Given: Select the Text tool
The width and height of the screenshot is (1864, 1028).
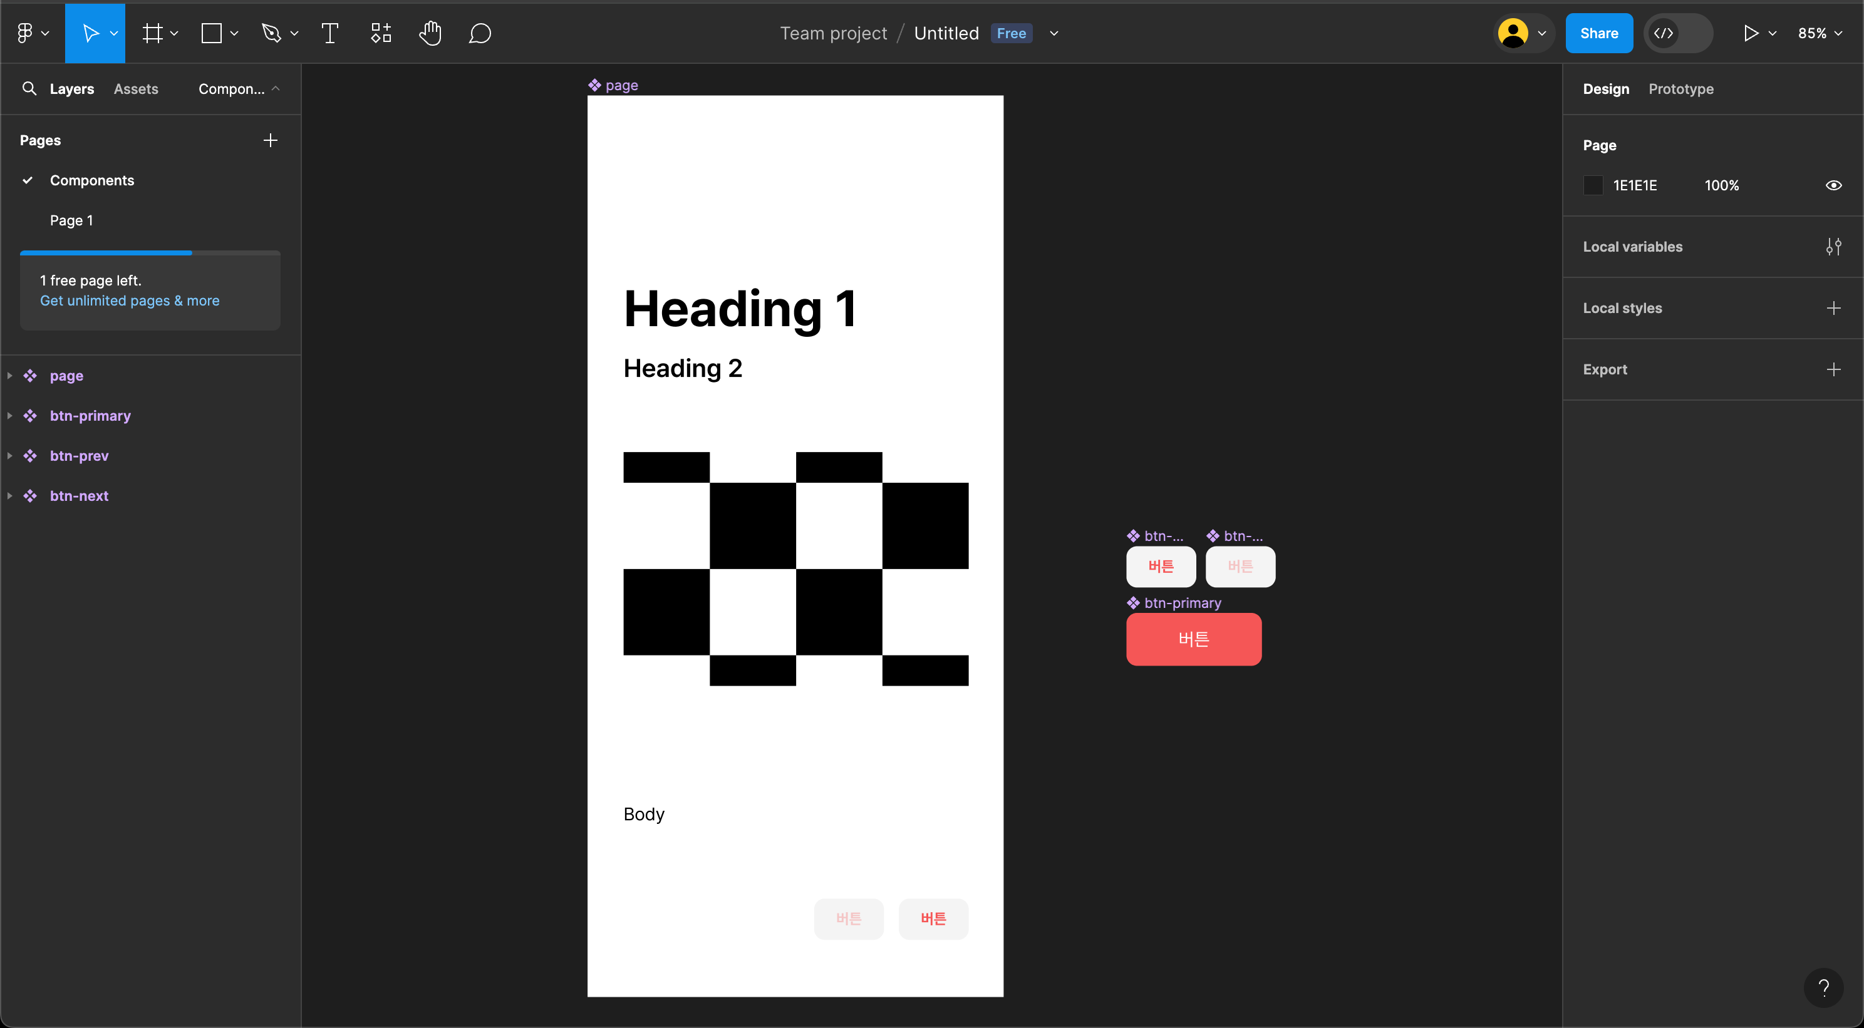Looking at the screenshot, I should coord(330,33).
